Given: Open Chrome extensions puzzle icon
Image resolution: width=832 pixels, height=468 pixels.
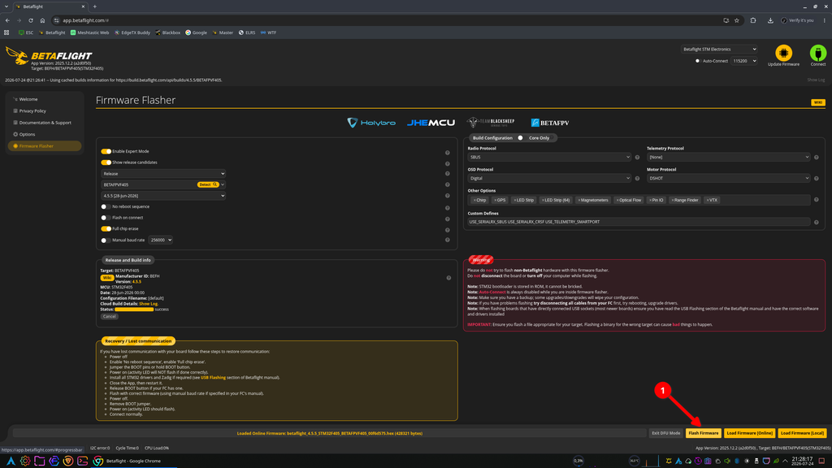Looking at the screenshot, I should [753, 20].
